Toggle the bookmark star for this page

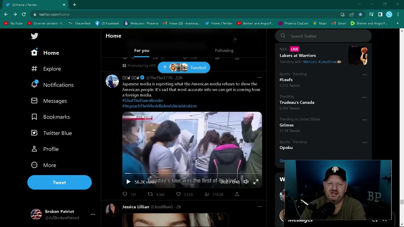pos(360,14)
